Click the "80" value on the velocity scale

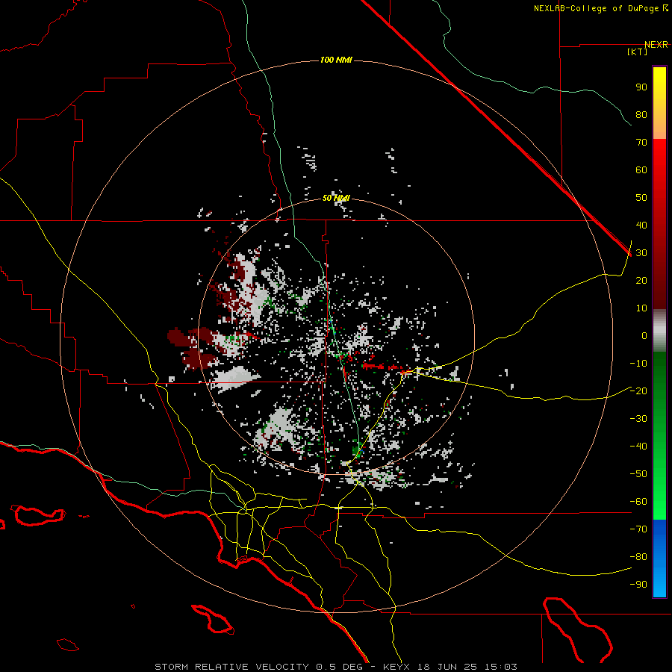pyautogui.click(x=641, y=115)
